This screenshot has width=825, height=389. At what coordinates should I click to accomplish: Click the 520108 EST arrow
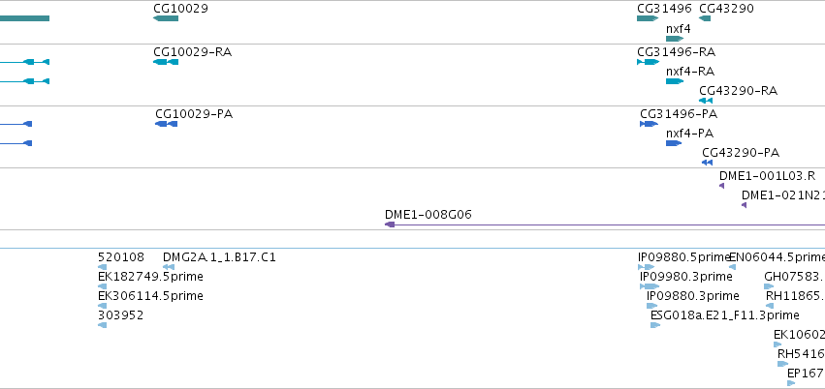(x=103, y=267)
